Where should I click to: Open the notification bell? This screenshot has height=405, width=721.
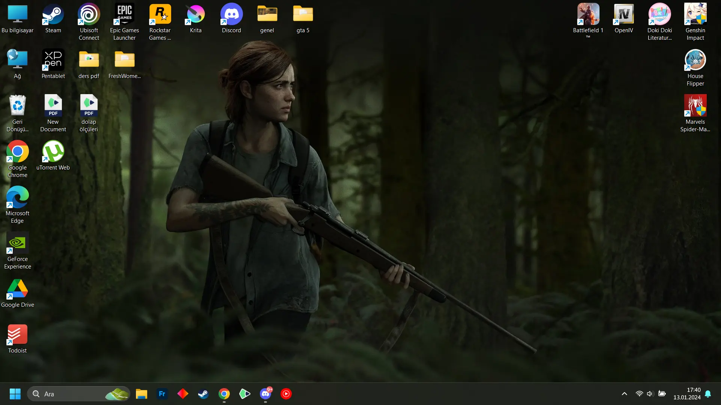point(708,394)
